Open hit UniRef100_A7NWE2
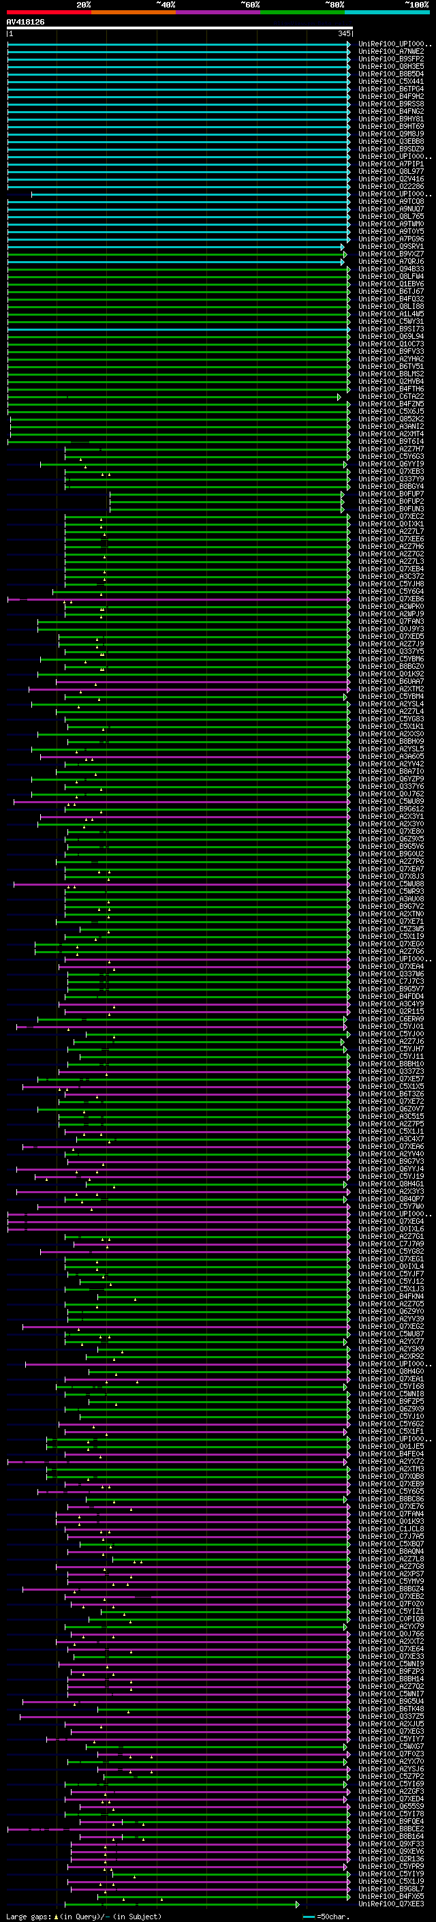Viewport: 436px width, 1922px height. click(391, 52)
